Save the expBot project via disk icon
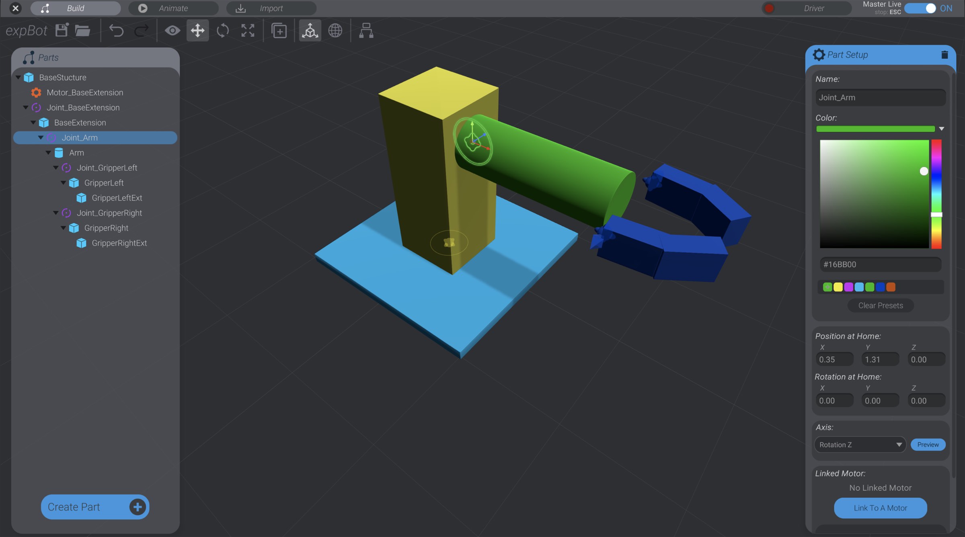The height and width of the screenshot is (537, 965). click(x=61, y=30)
